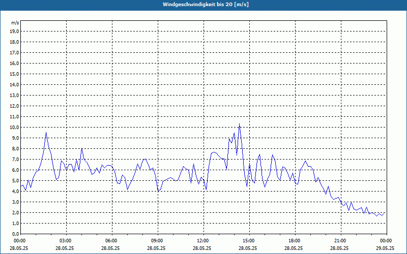Screen dimensions: 407x254
Task: Click the 15:00 time label
Action: (x=249, y=241)
